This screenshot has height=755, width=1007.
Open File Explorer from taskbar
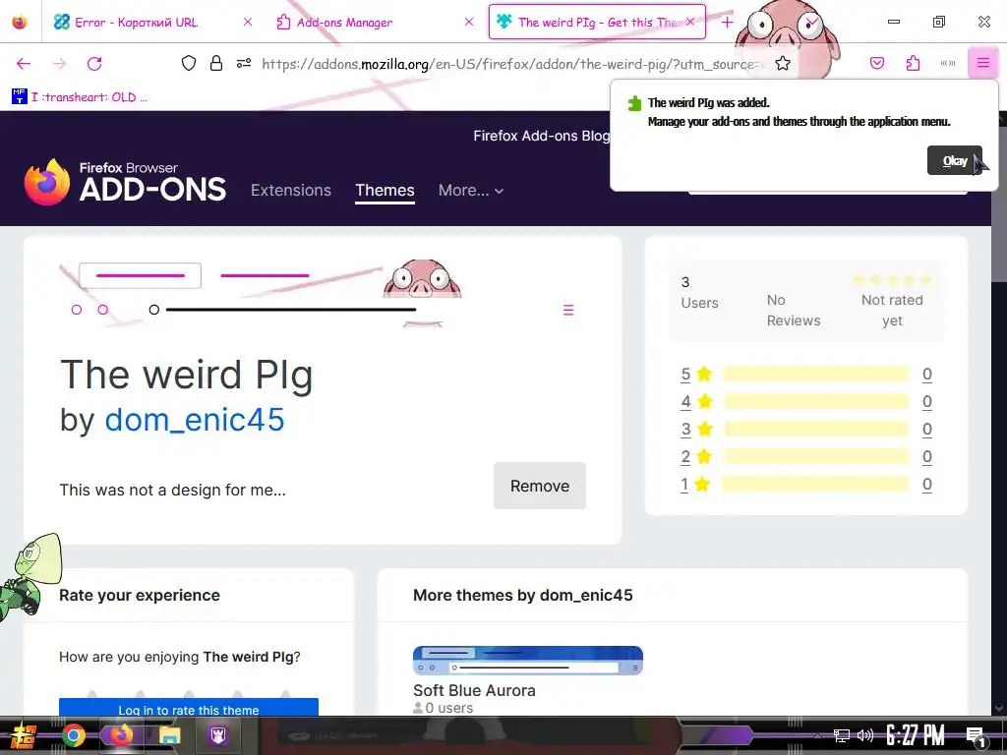point(169,735)
